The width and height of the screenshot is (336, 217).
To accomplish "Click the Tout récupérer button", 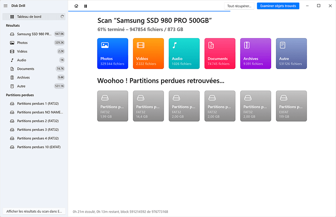I will tap(239, 6).
